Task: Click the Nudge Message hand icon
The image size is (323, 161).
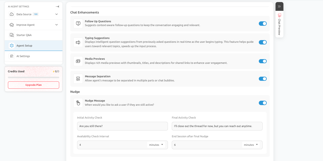Action: coord(78,103)
